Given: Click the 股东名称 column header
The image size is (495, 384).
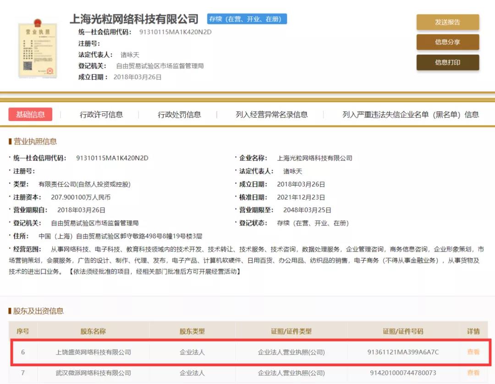Looking at the screenshot, I should pos(93,331).
